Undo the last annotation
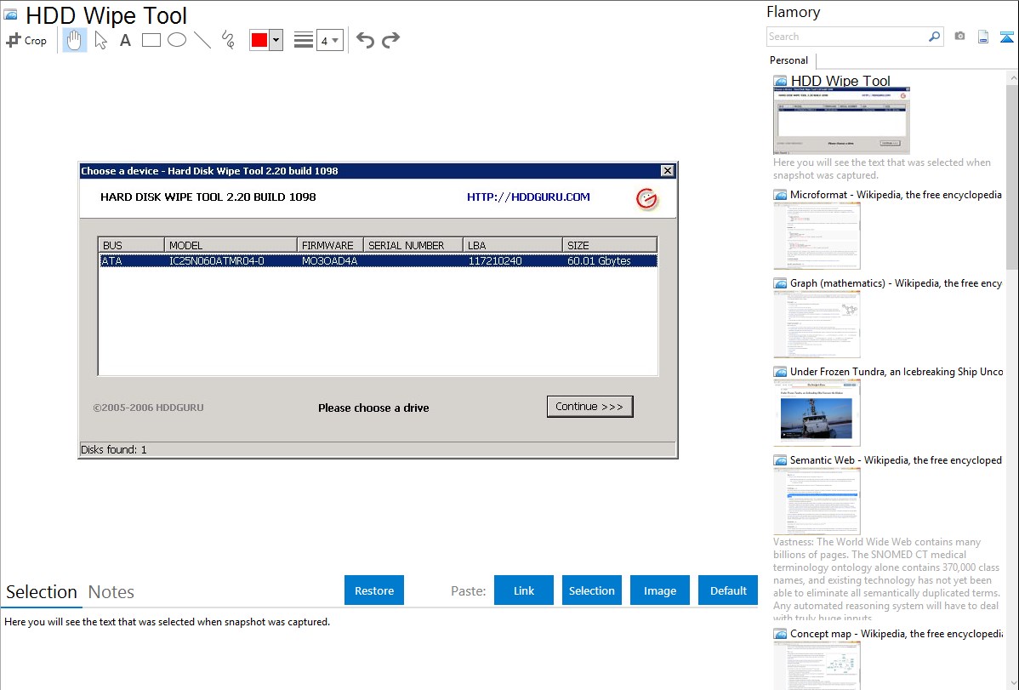 click(x=365, y=40)
